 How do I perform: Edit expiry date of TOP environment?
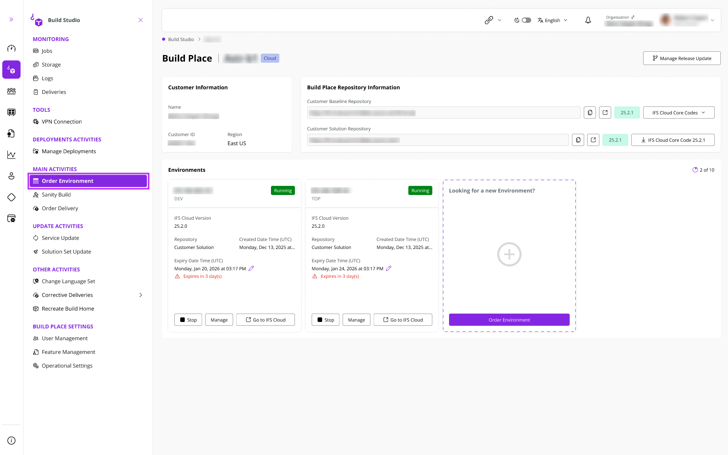pos(389,268)
